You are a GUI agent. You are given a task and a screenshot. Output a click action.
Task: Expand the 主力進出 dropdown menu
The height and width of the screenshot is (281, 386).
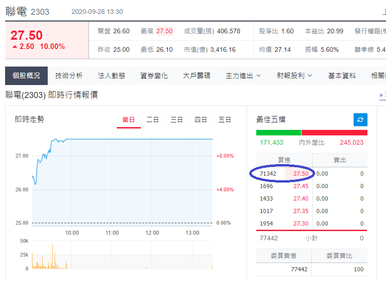(x=243, y=76)
